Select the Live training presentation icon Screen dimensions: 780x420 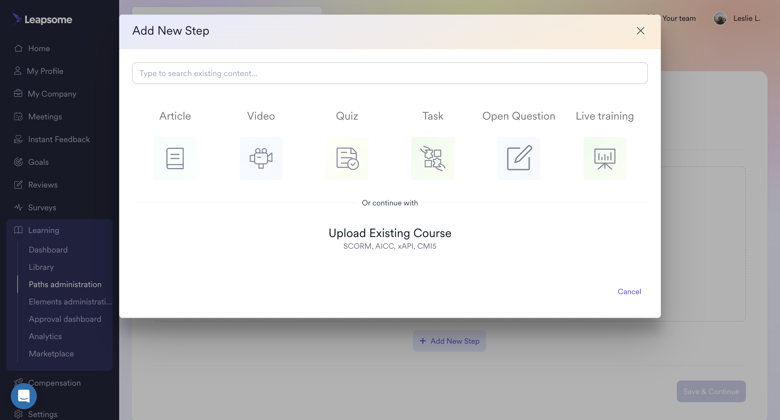(x=605, y=158)
